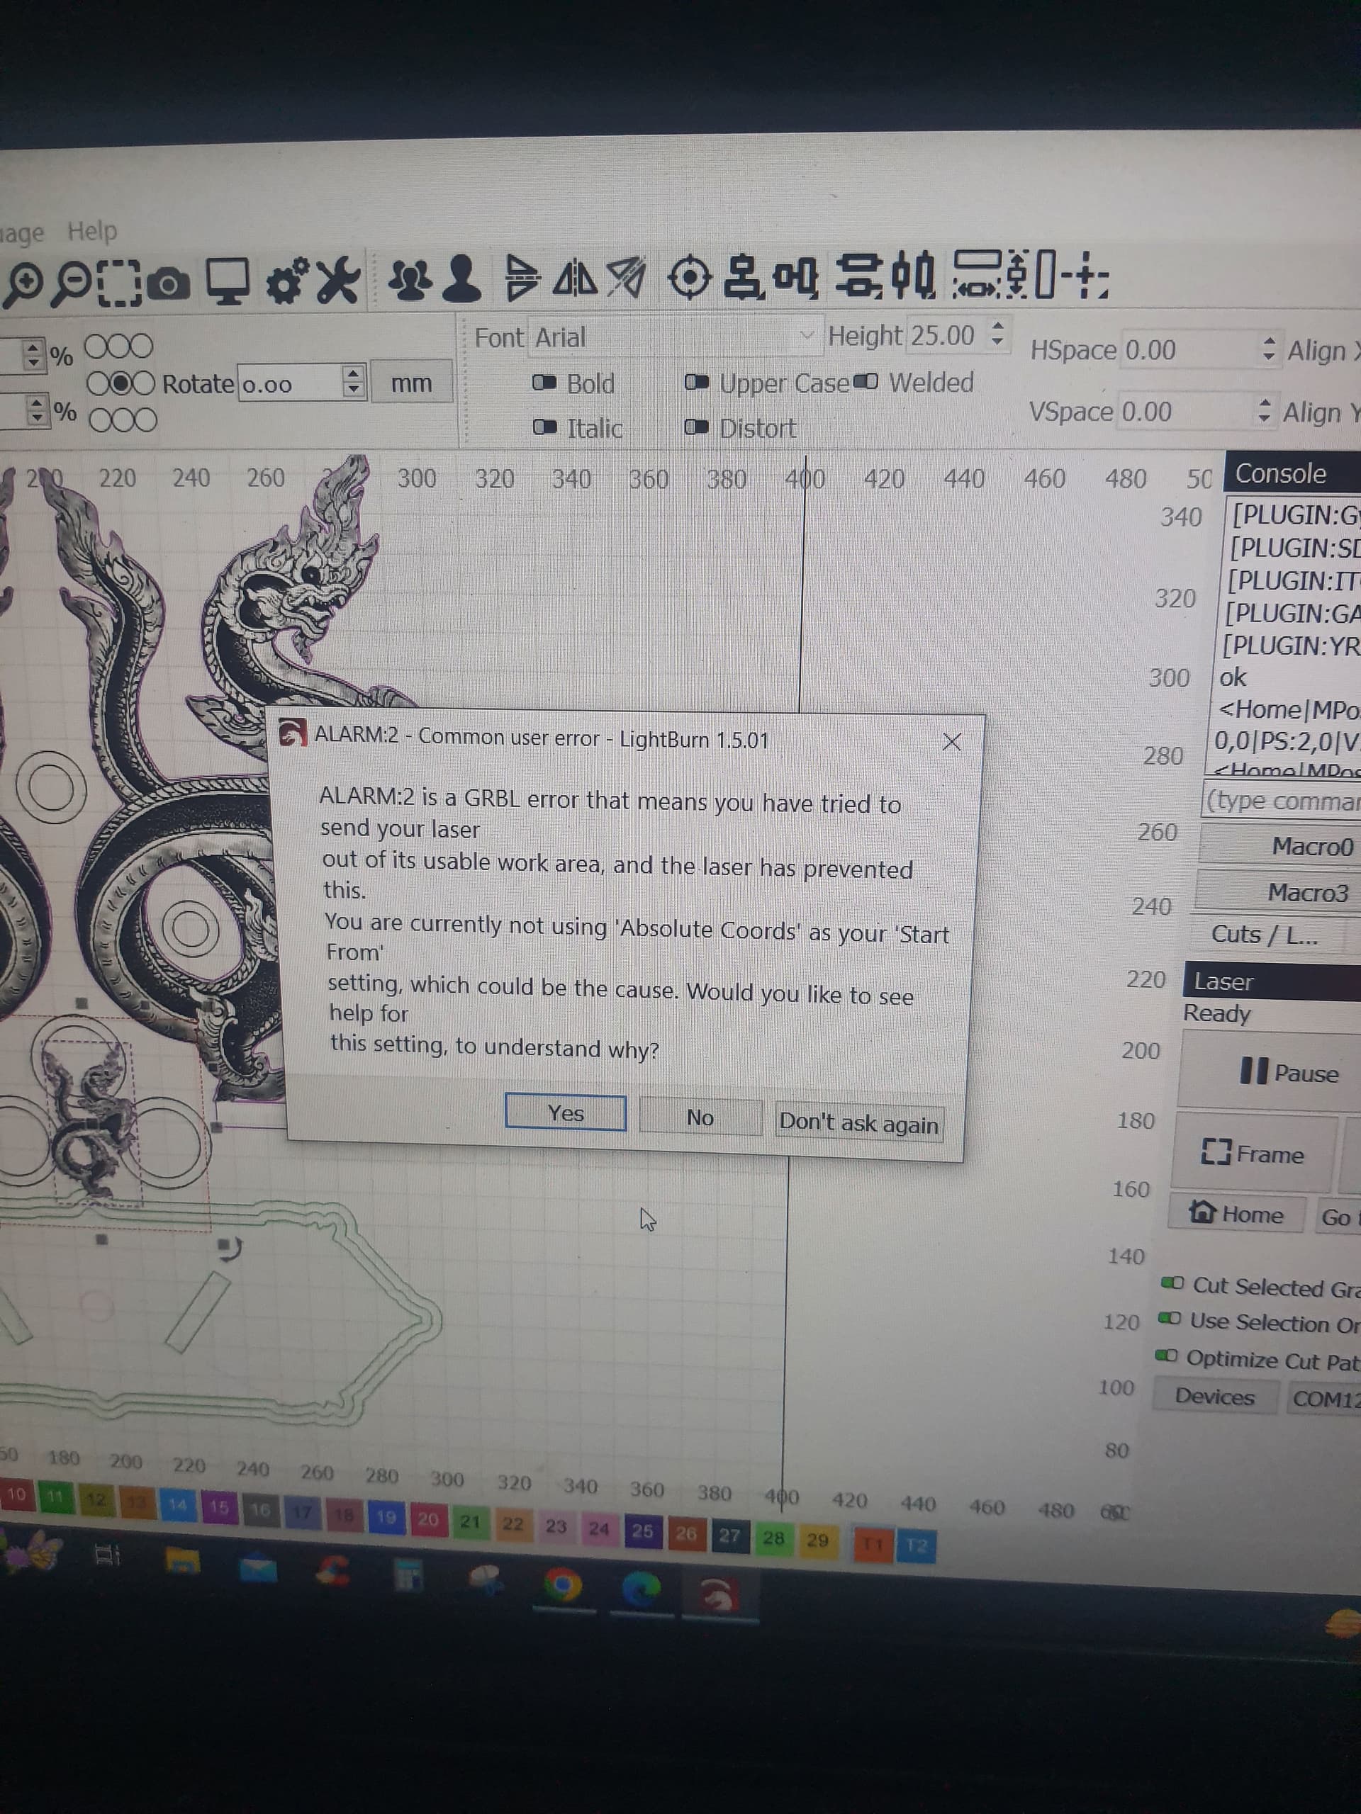Toggle the Welded switch

click(866, 381)
